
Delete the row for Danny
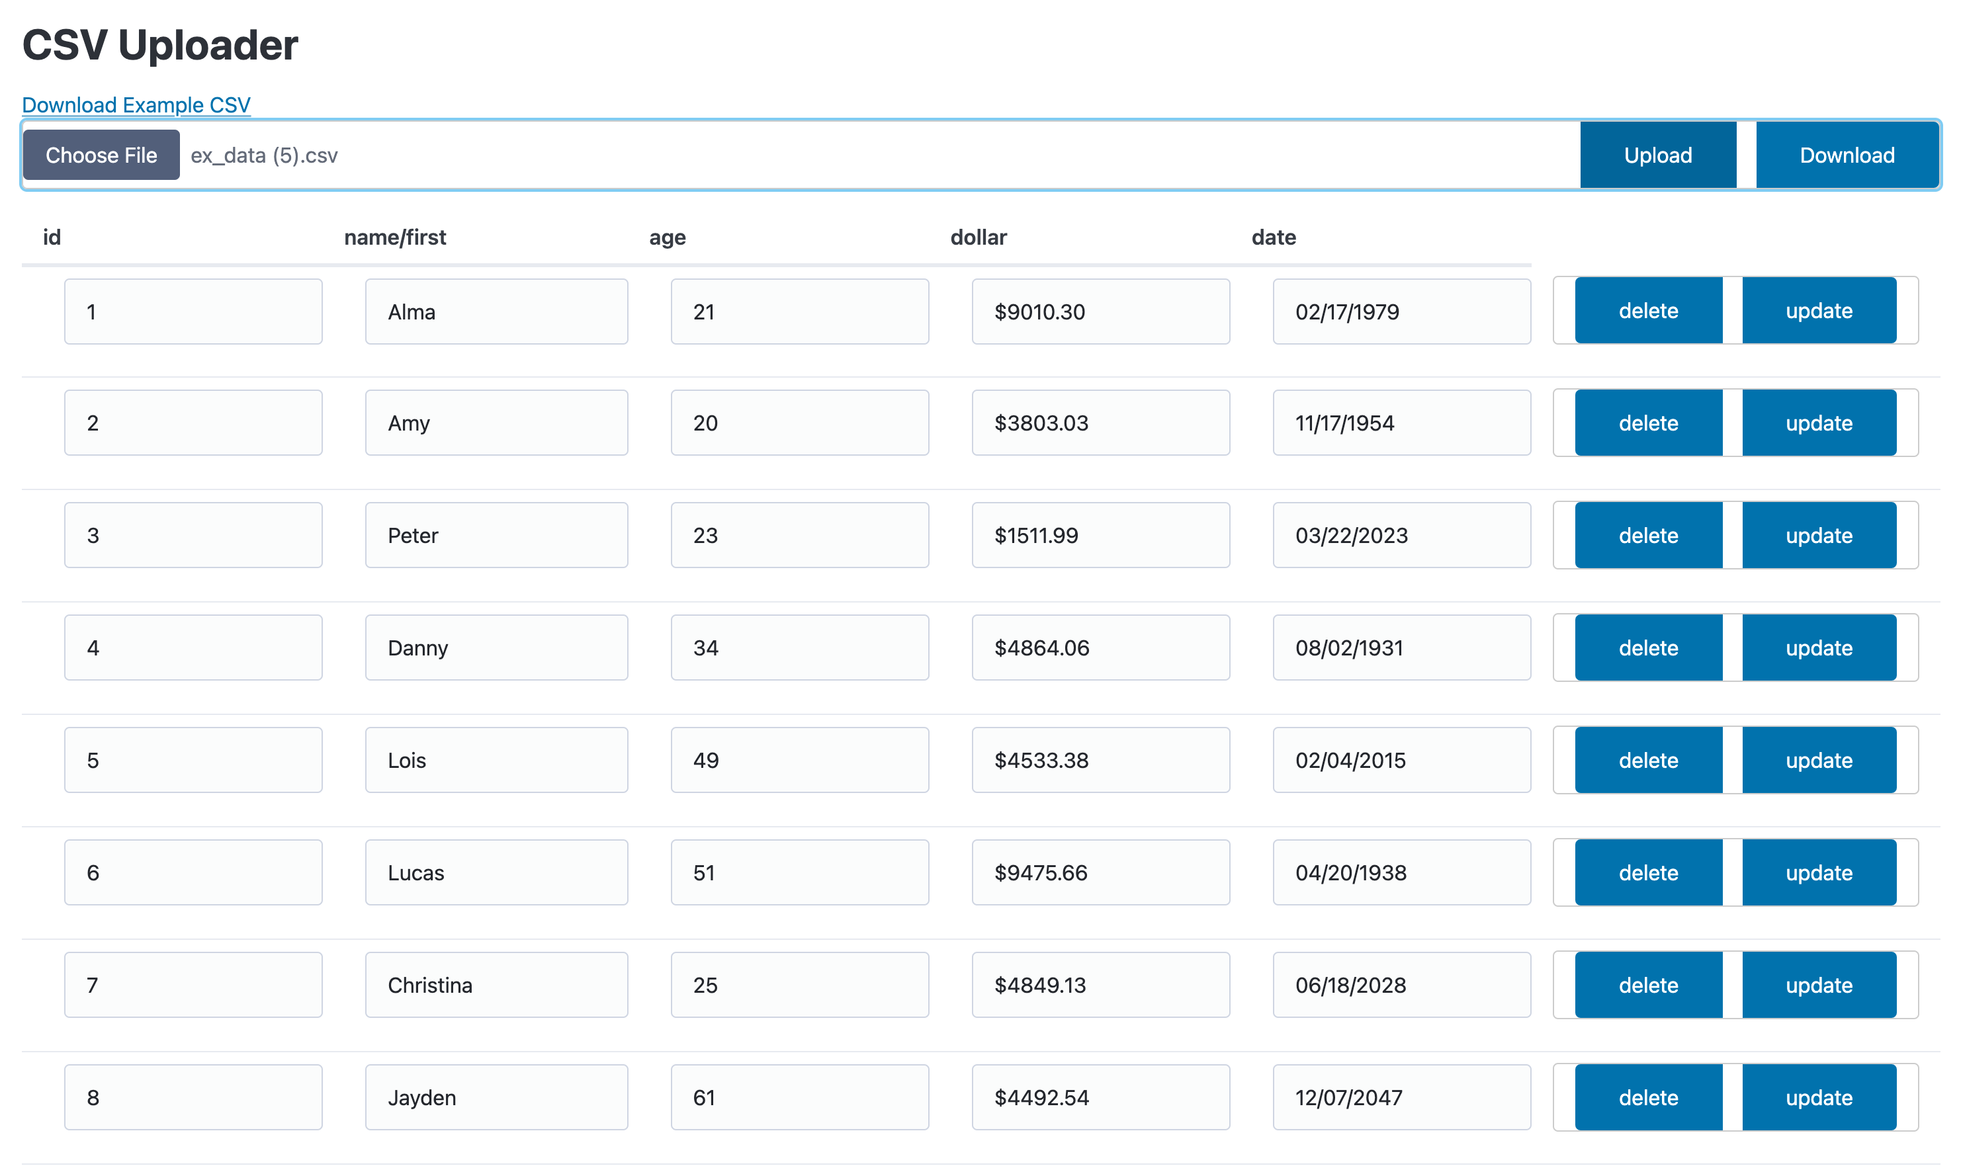click(1648, 648)
